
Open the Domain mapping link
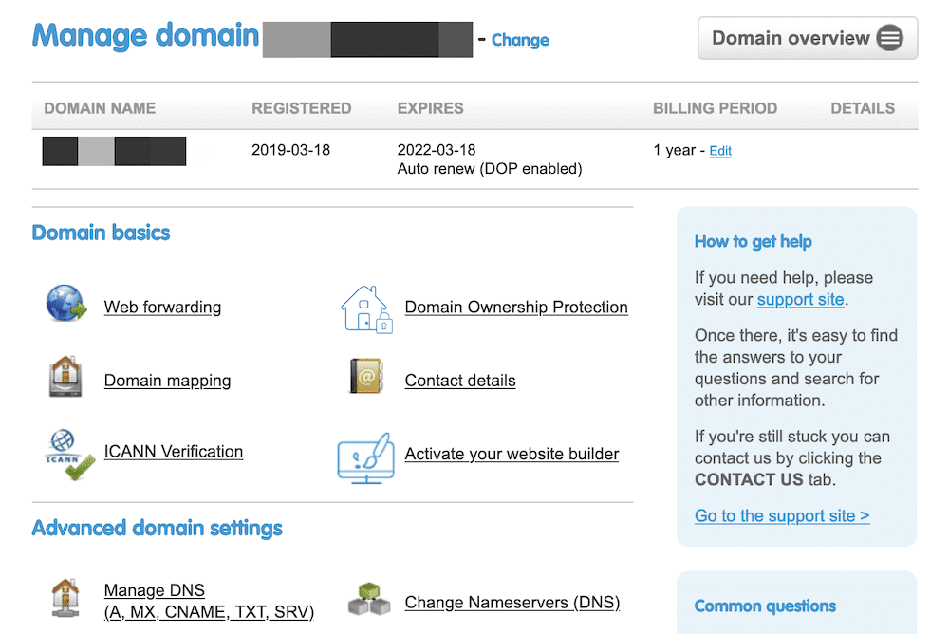pyautogui.click(x=167, y=381)
